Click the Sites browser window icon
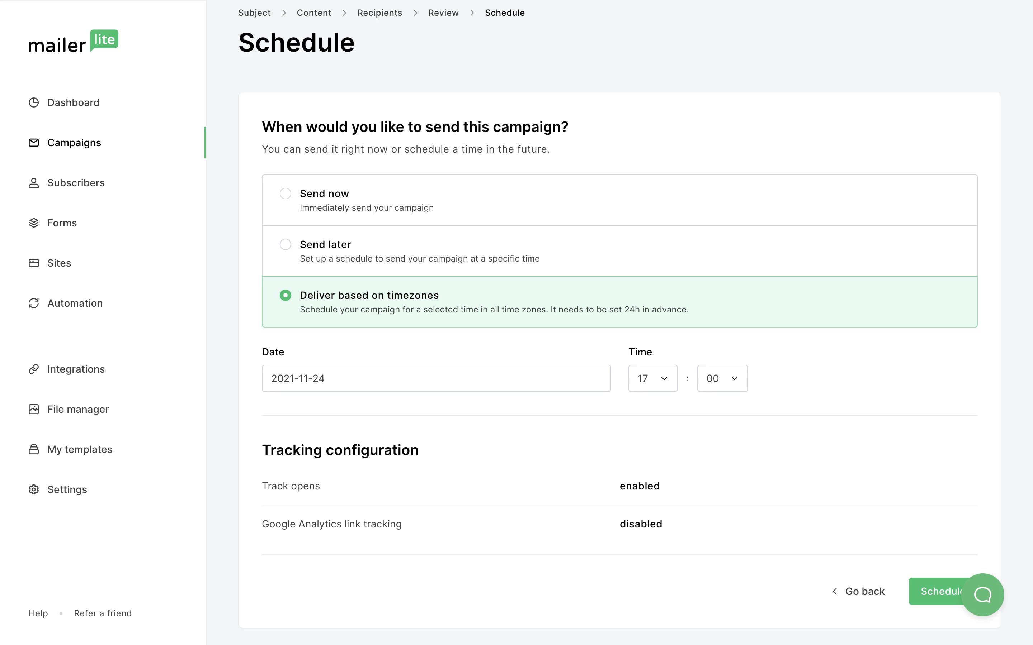Screen dimensions: 1033x645 pos(34,263)
